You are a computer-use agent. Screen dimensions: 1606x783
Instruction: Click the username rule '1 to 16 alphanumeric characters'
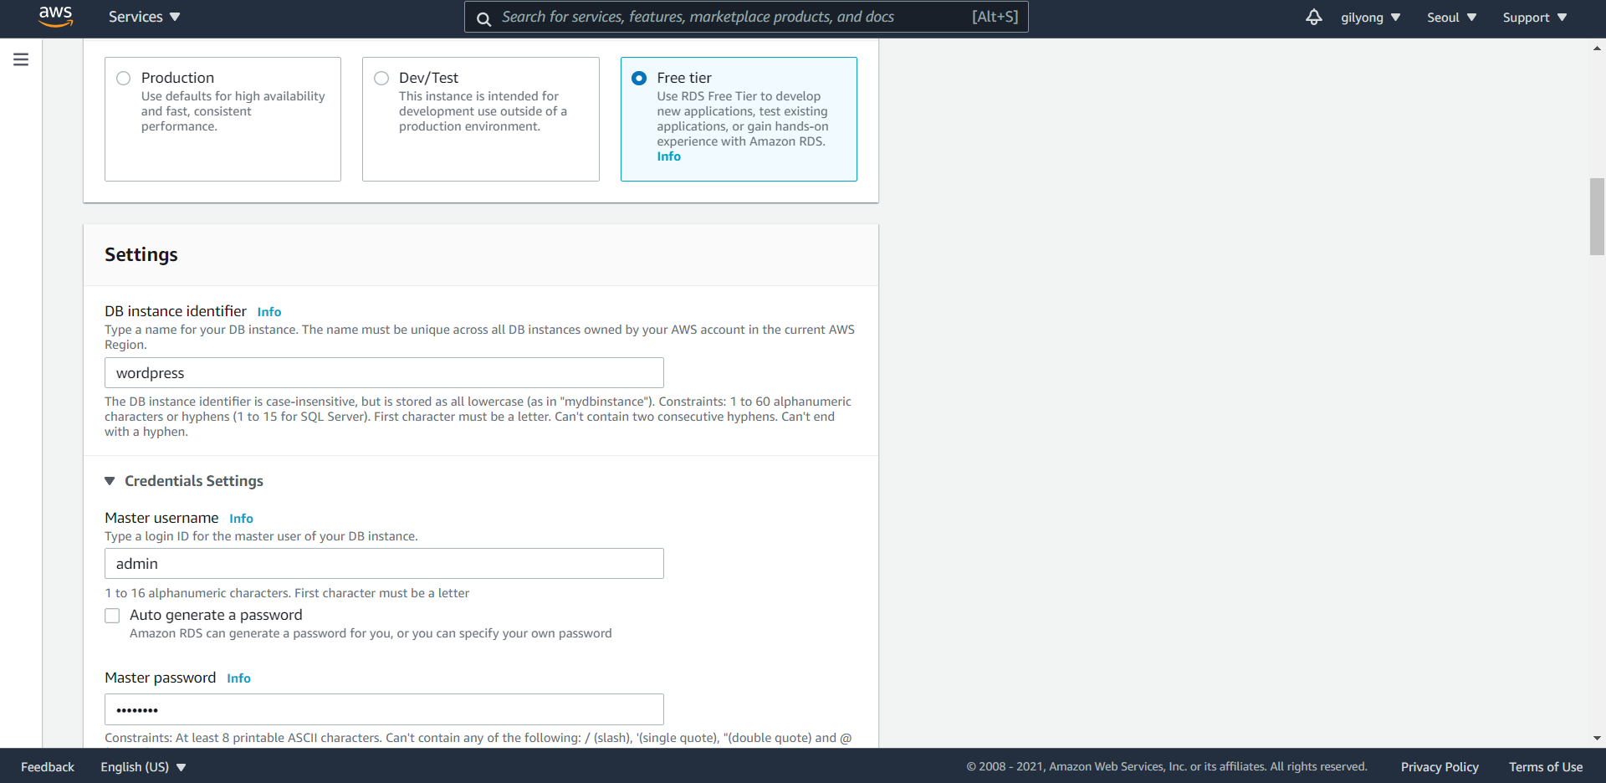point(287,593)
